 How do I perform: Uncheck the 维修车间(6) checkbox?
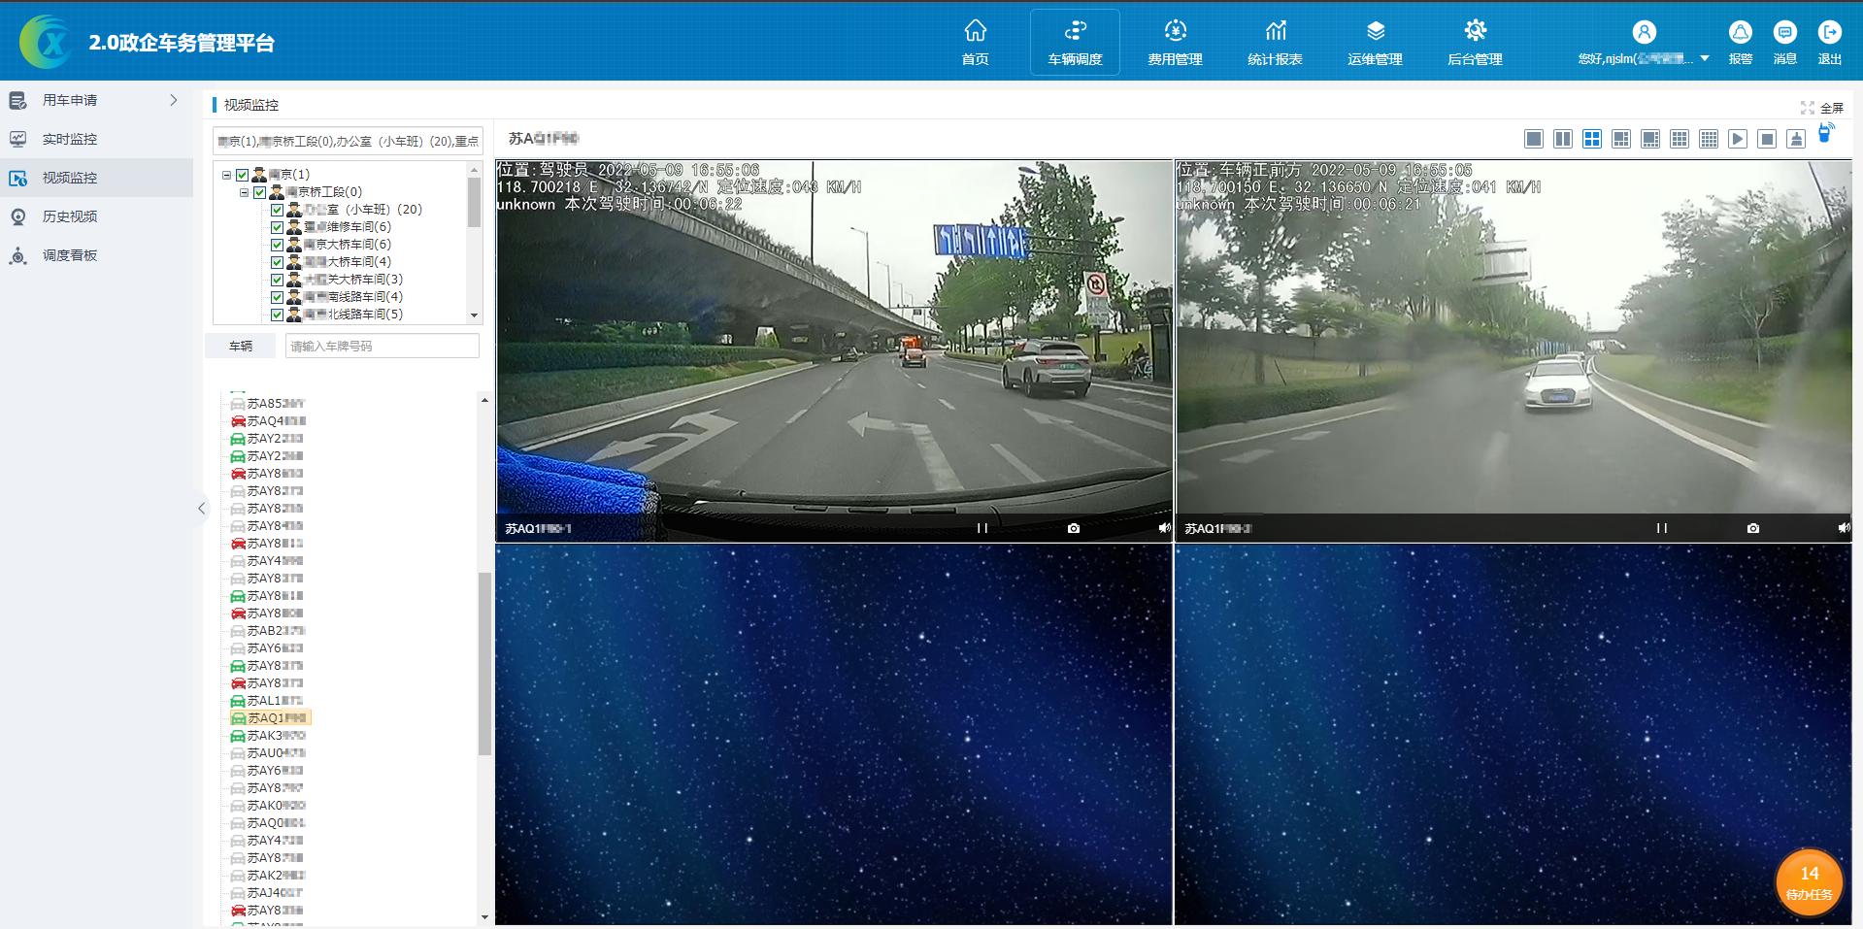[x=277, y=227]
